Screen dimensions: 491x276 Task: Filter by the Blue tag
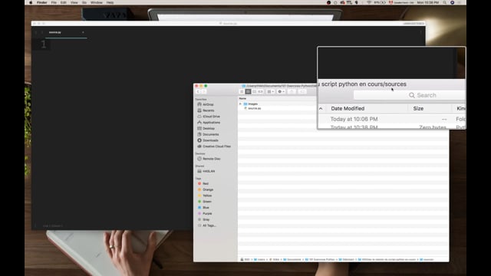203,208
